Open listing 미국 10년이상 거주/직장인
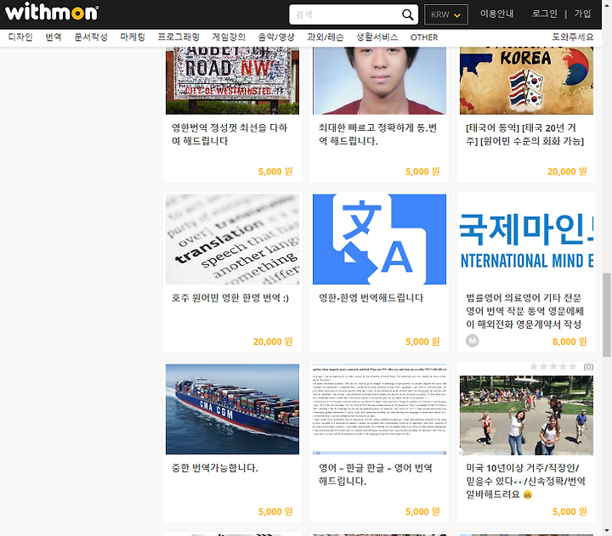 [x=525, y=481]
